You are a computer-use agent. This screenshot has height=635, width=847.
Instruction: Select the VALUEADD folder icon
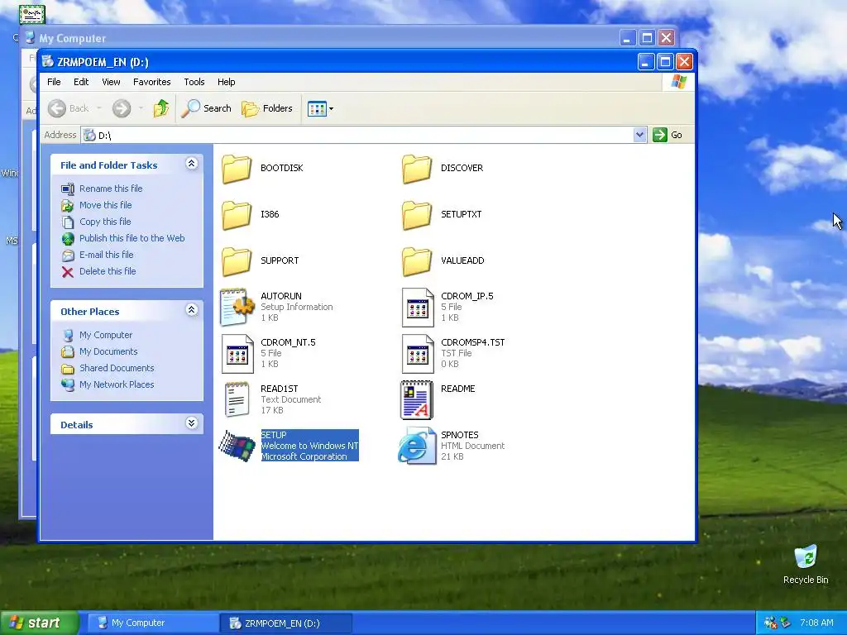point(417,261)
